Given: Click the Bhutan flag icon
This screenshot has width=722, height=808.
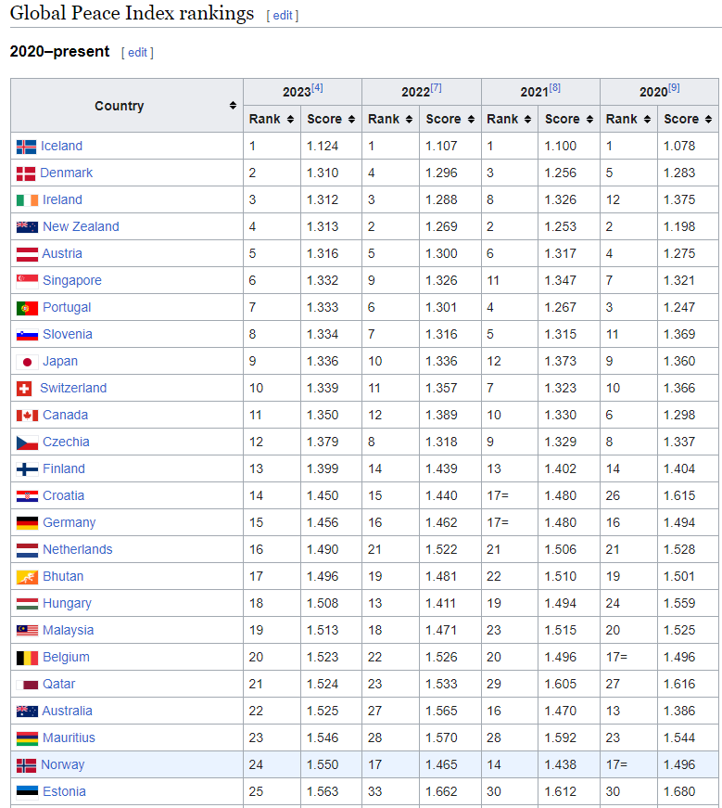Looking at the screenshot, I should [27, 577].
